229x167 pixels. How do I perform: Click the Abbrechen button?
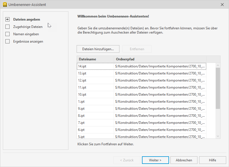(184, 160)
